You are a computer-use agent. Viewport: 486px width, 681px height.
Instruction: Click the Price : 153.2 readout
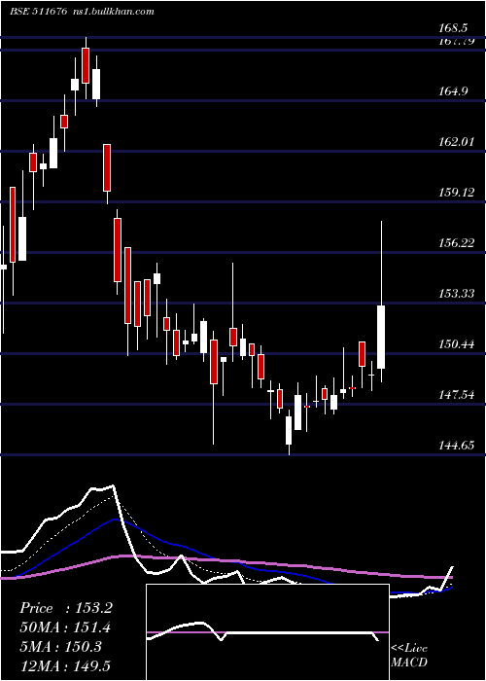pos(66,608)
